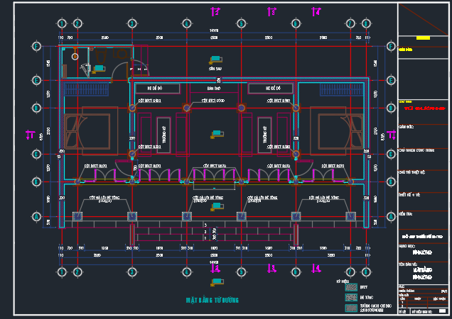Select the left 'TRƯỜNG KỶ' vertical label

(x=164, y=135)
